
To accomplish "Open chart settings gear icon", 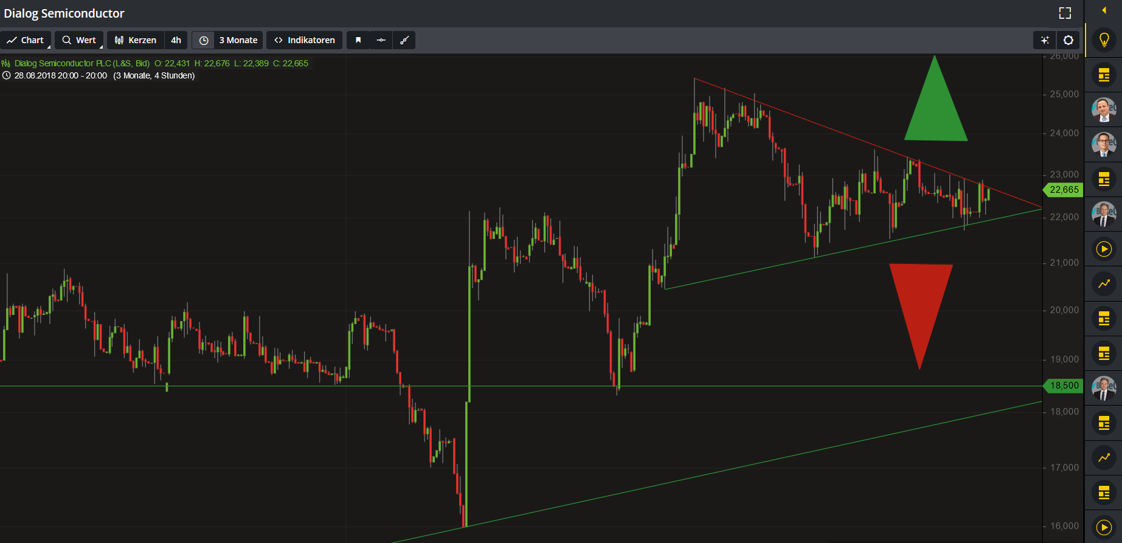I will pos(1068,40).
